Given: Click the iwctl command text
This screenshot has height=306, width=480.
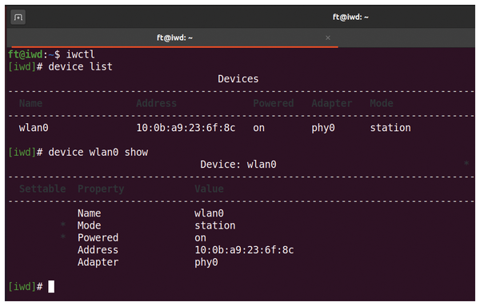Looking at the screenshot, I should (81, 54).
